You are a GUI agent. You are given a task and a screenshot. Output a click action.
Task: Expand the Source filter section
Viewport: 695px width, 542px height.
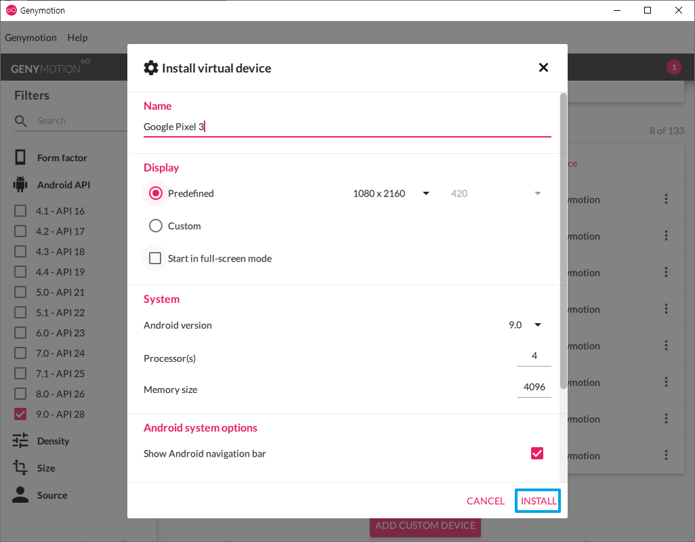pyautogui.click(x=52, y=495)
